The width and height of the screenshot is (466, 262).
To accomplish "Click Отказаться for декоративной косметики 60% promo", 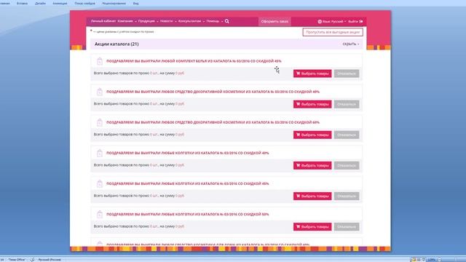I will 347,135.
